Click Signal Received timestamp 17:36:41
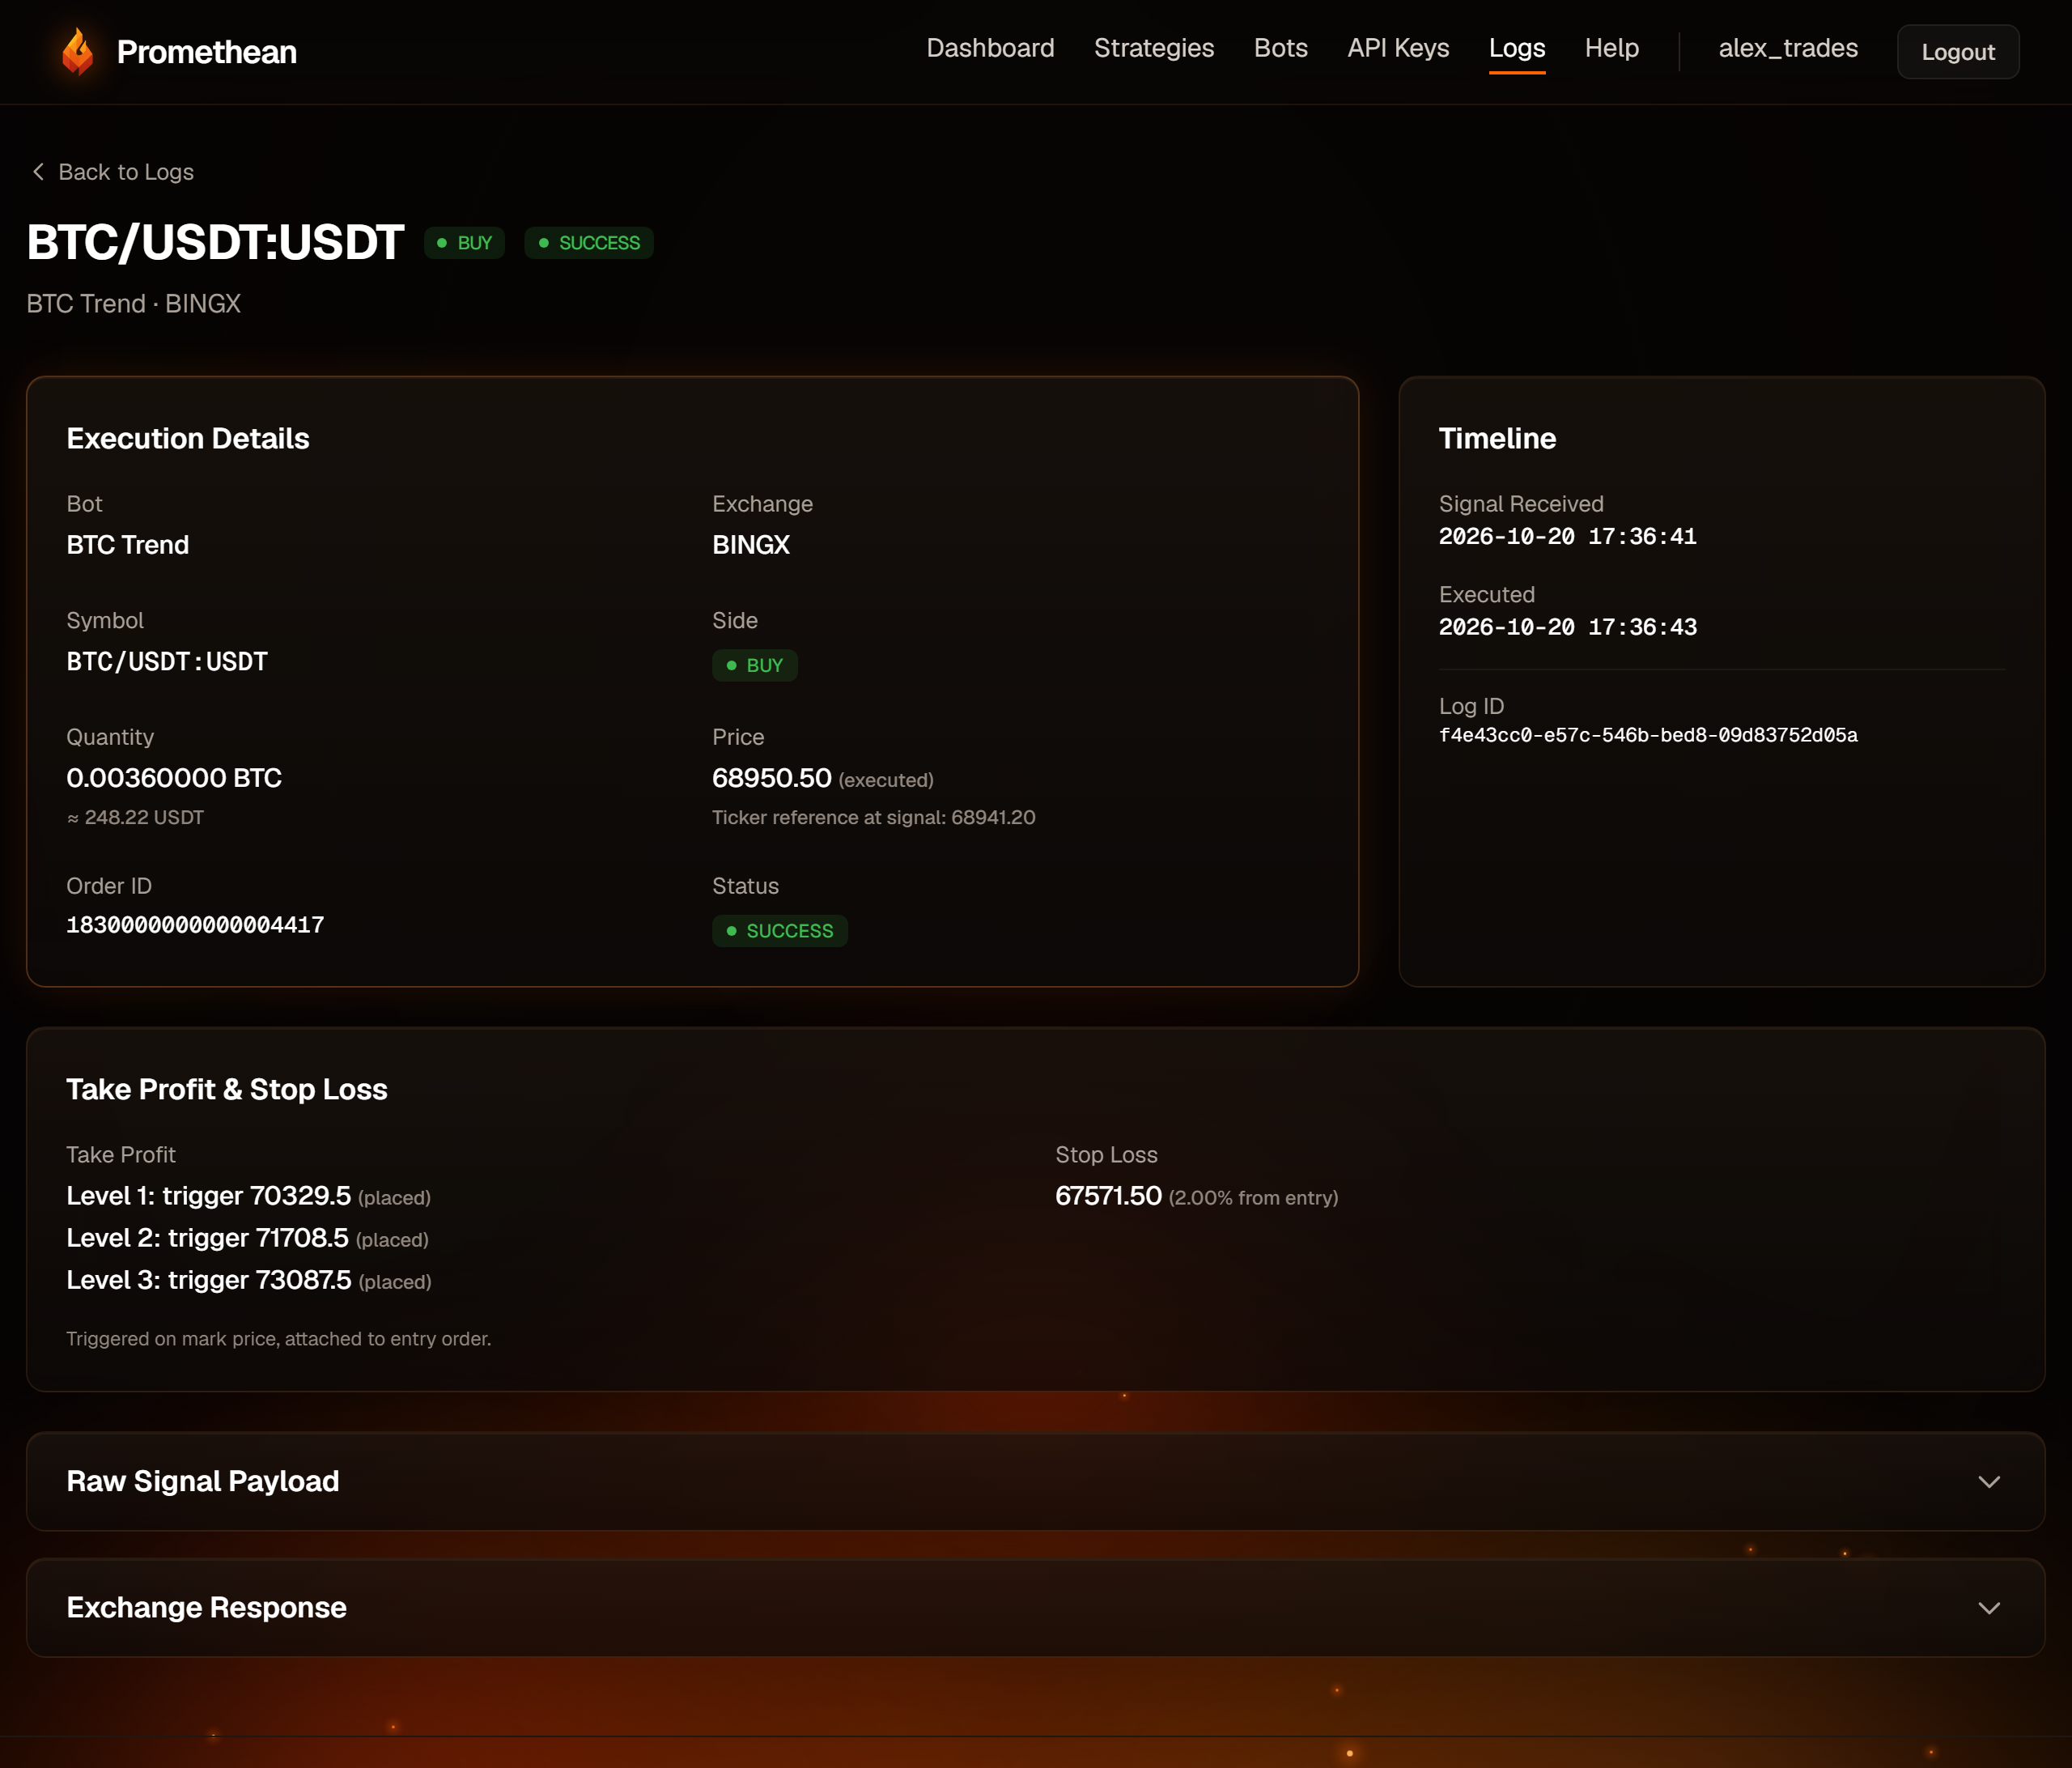The image size is (2072, 1768). tap(1567, 536)
